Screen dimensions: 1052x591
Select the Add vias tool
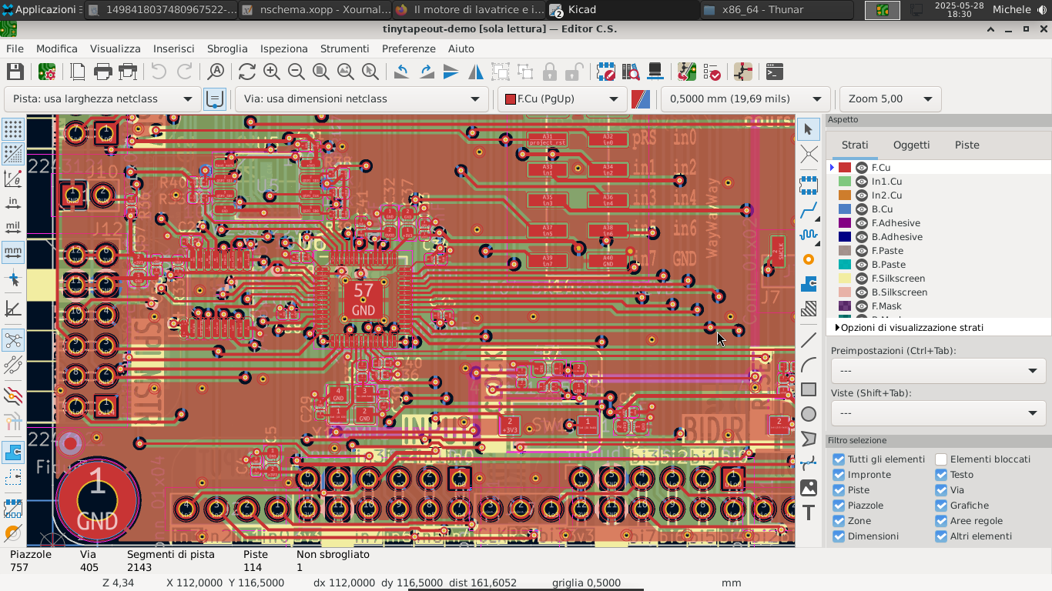click(x=809, y=259)
